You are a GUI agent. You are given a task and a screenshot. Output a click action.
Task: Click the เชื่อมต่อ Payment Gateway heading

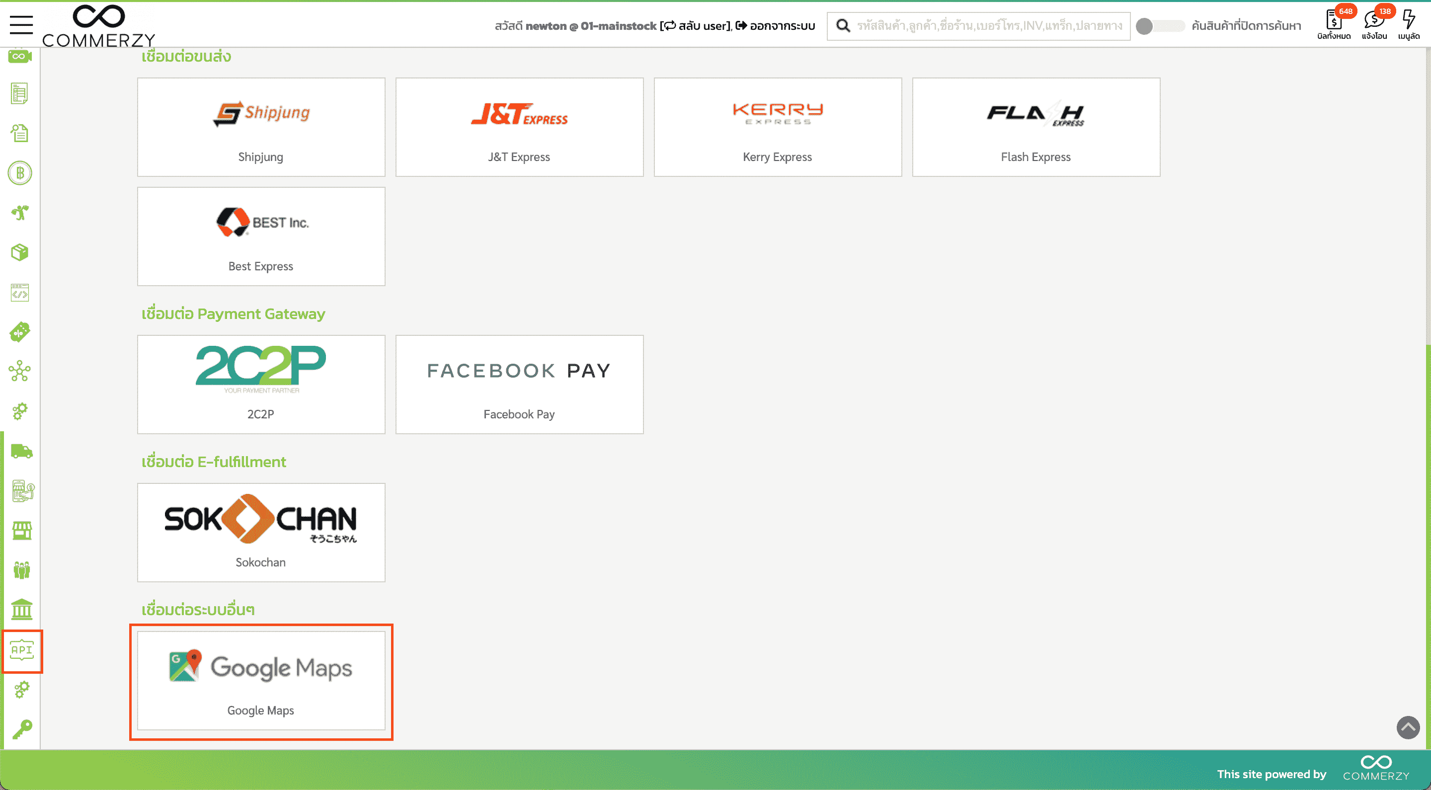pyautogui.click(x=234, y=314)
